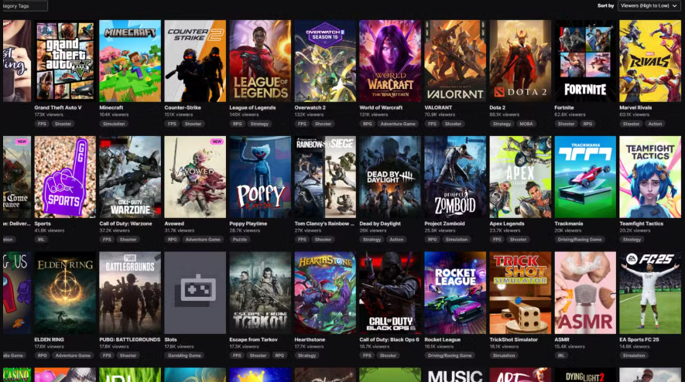Click the ELDEN RING cover art
Screen dimensions: 685x382
coord(65,292)
